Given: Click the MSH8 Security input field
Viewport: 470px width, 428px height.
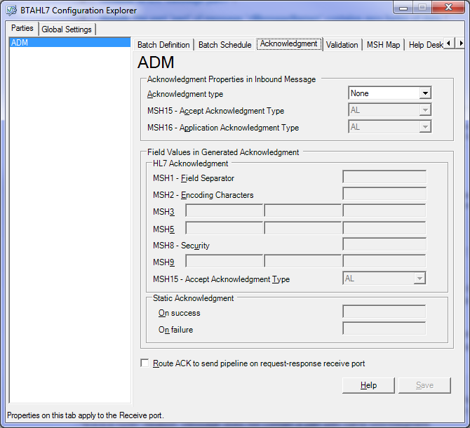Looking at the screenshot, I should coord(384,244).
